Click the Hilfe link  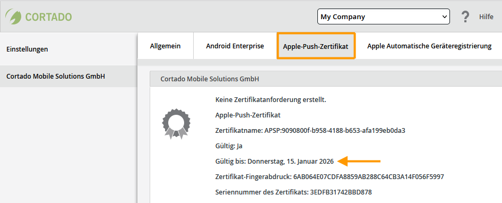pyautogui.click(x=486, y=17)
